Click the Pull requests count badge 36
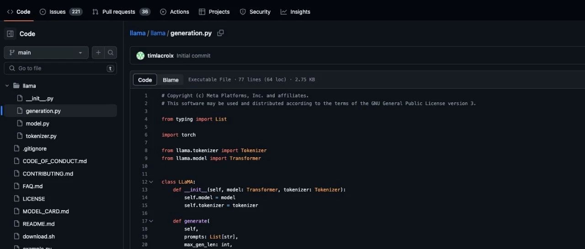This screenshot has height=249, width=585. click(145, 11)
